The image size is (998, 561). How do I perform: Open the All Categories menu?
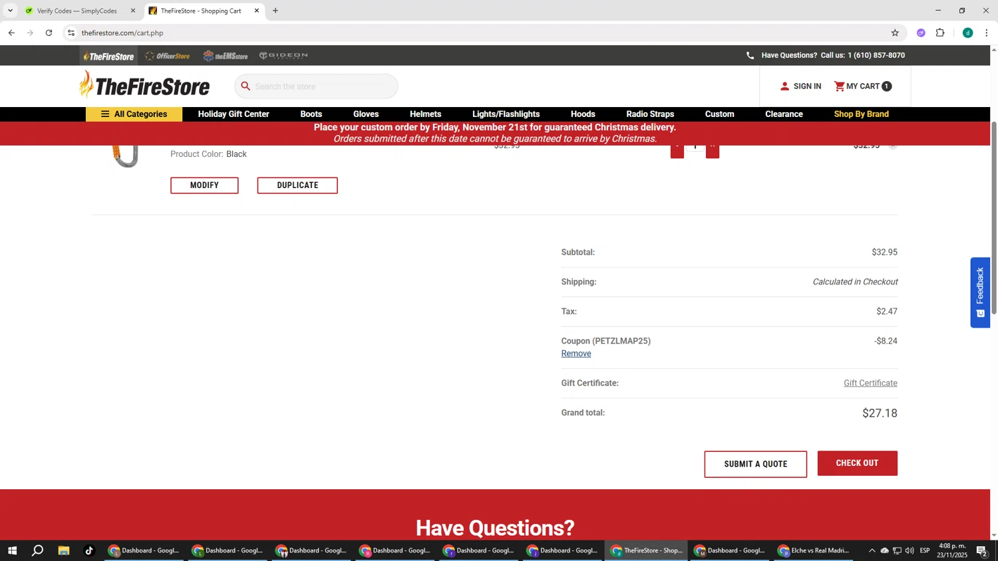point(134,114)
